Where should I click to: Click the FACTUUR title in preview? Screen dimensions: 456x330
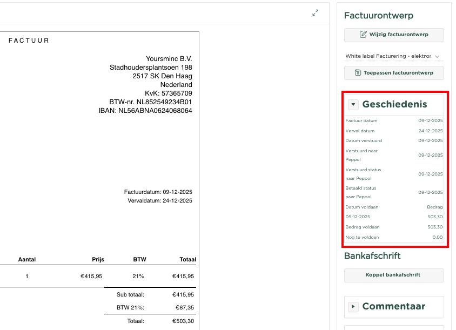click(29, 41)
